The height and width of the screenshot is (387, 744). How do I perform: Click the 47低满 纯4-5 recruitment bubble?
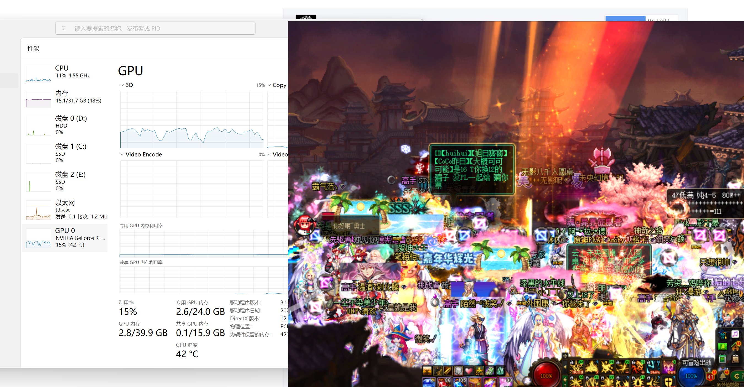point(706,203)
